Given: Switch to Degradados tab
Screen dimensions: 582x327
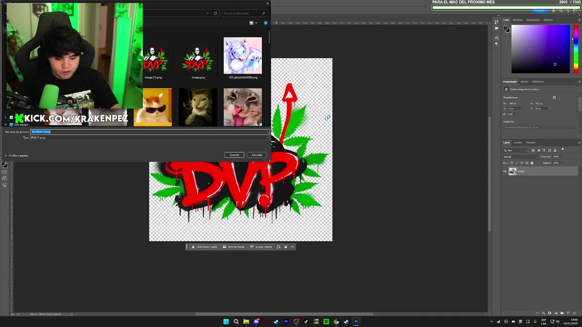Looking at the screenshot, I should click(533, 20).
